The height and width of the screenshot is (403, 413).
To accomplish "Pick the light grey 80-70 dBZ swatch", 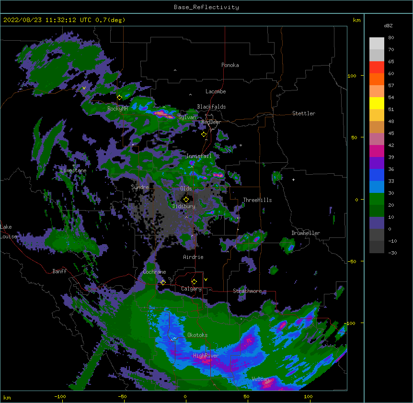I will tap(377, 44).
